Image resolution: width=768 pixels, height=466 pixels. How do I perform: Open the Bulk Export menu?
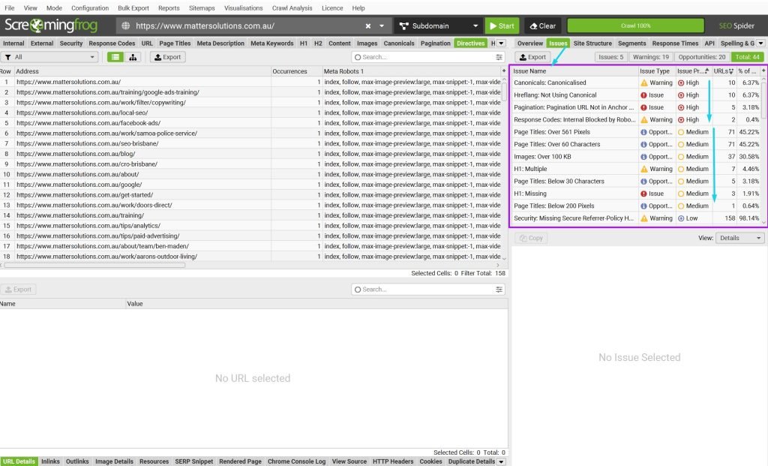pyautogui.click(x=133, y=8)
